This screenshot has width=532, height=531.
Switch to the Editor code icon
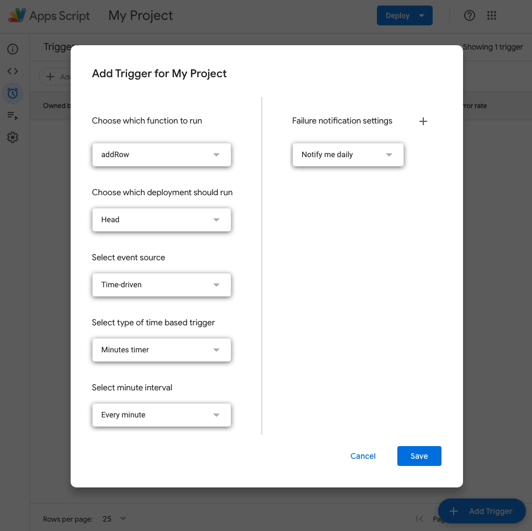click(13, 71)
